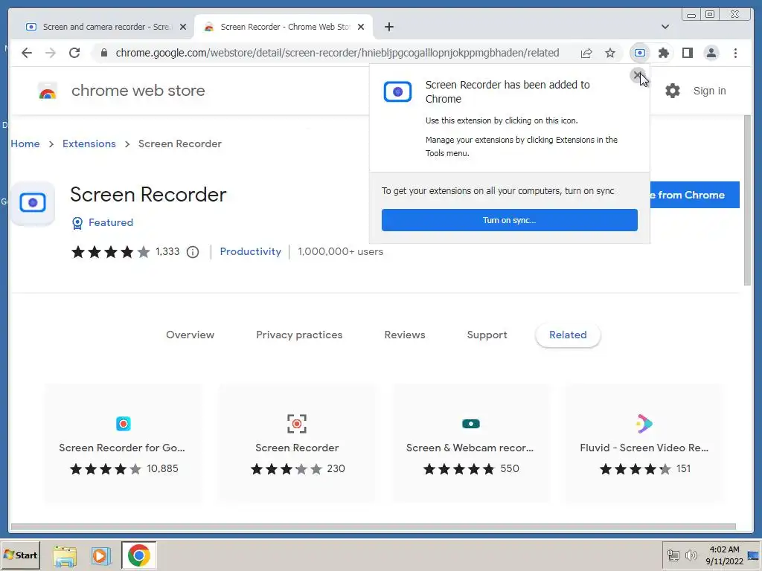
Task: Go to Home breadcrumb
Action: 25,143
